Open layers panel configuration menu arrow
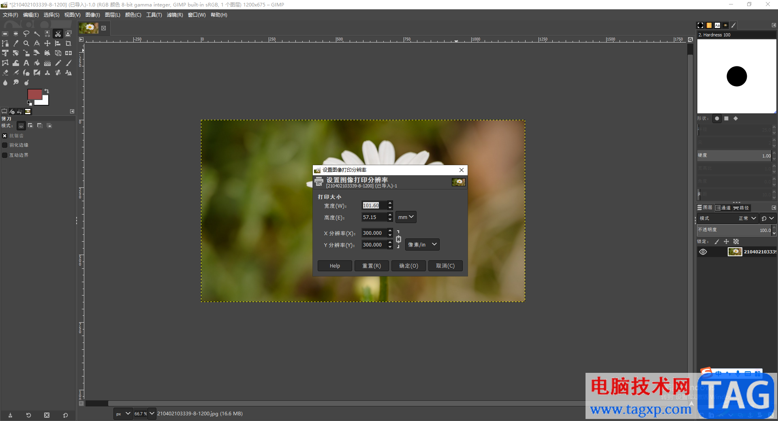Viewport: 778px width, 421px height. tap(774, 208)
